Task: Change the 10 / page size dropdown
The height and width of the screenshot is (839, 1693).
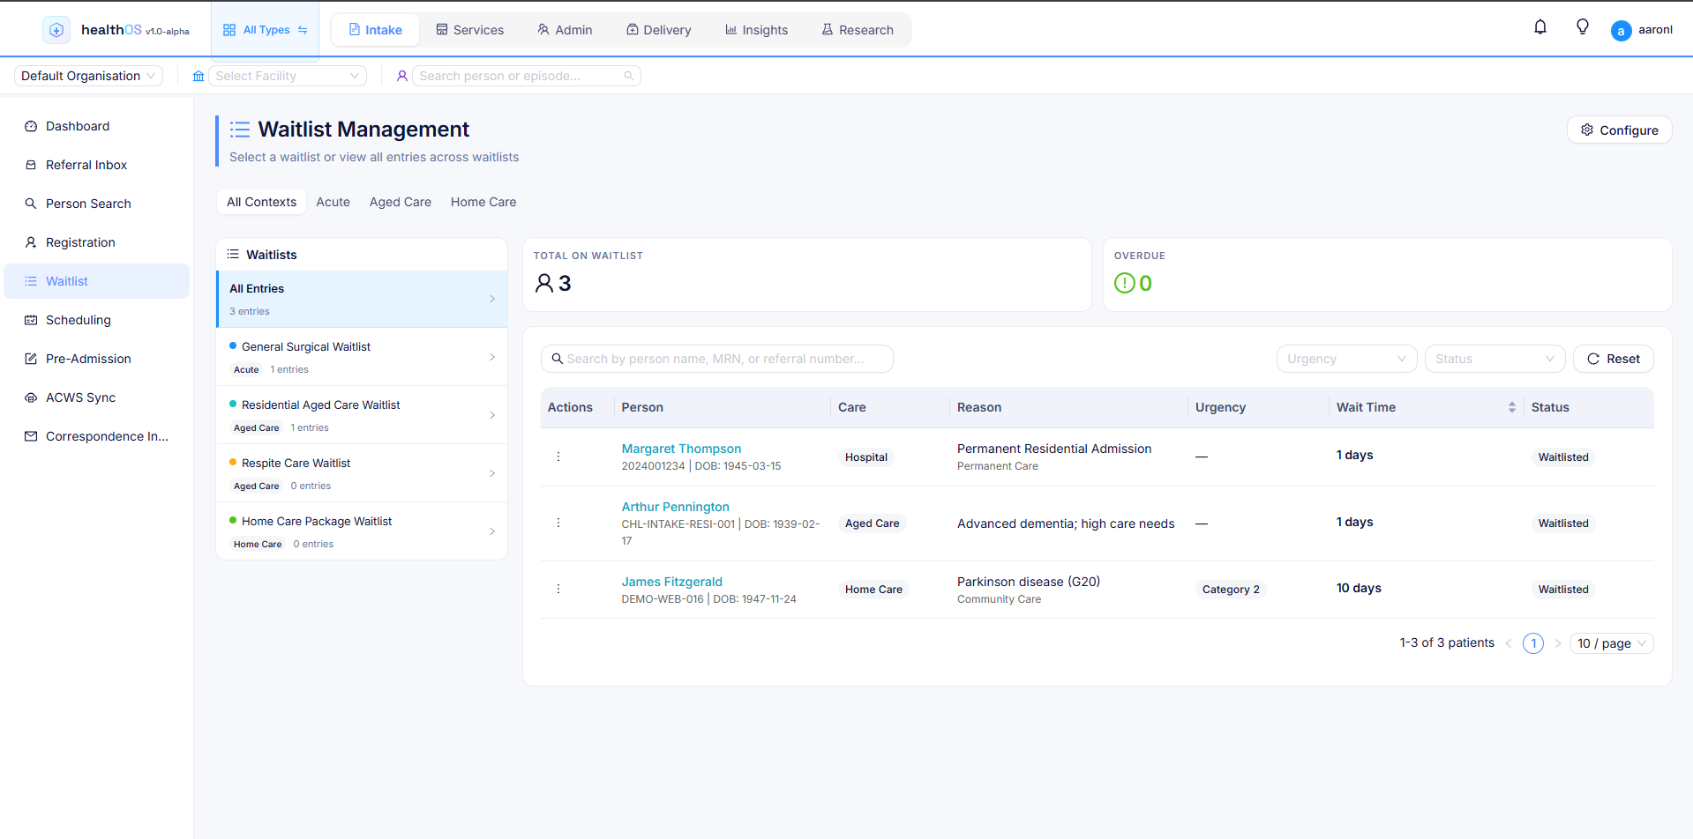Action: [x=1612, y=643]
